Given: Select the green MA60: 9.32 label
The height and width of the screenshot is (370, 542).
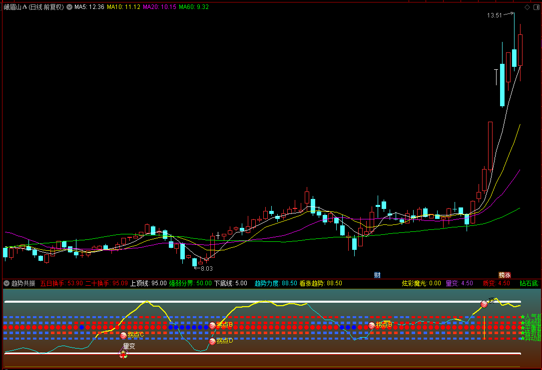Looking at the screenshot, I should coord(194,7).
